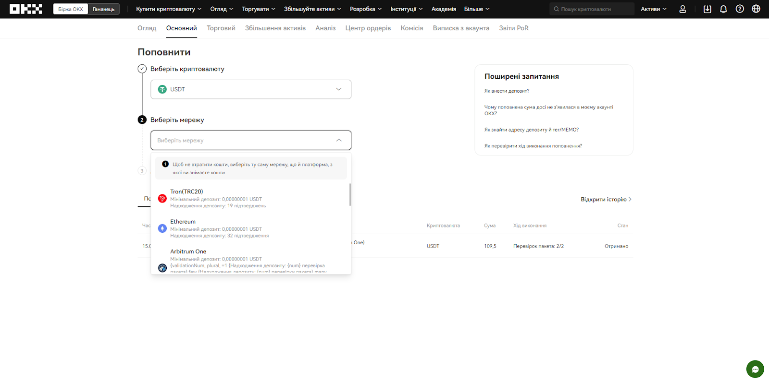Open FAQ Як внести депозит?
Viewport: 769px width, 382px height.
(507, 91)
